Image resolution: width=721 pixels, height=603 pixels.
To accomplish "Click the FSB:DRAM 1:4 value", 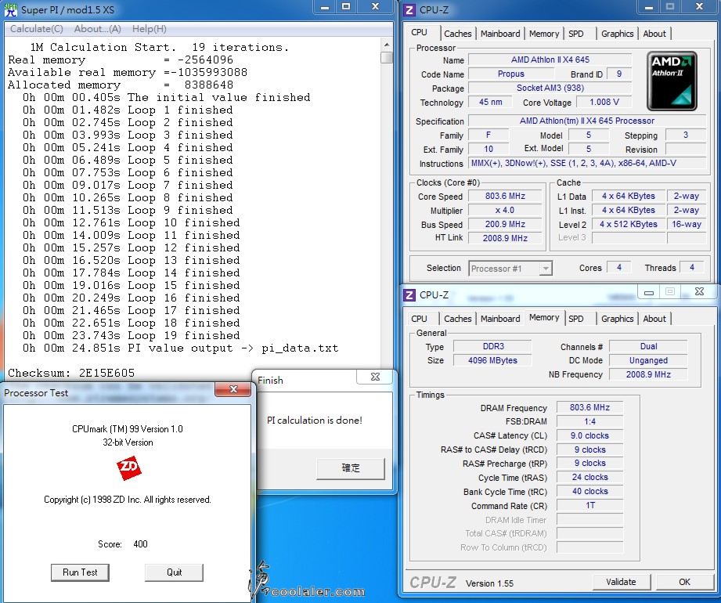I will coord(589,421).
